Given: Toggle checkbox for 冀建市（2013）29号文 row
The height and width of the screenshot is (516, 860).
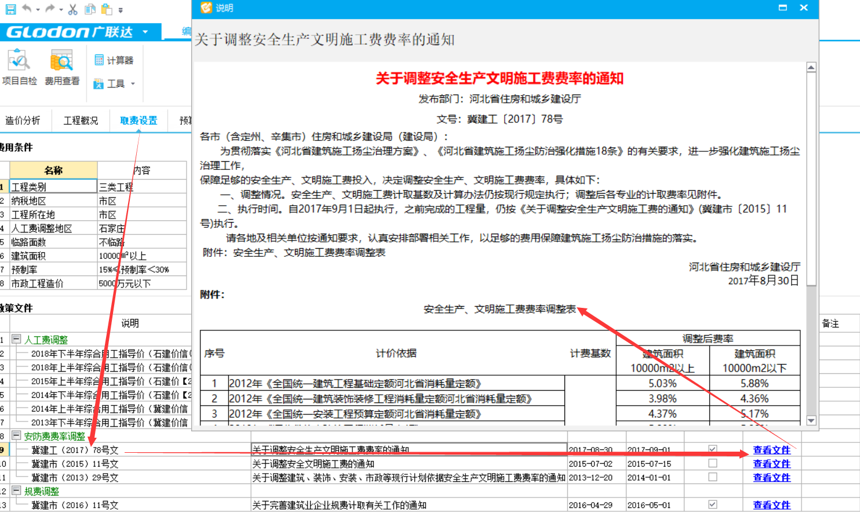Looking at the screenshot, I should [x=713, y=477].
